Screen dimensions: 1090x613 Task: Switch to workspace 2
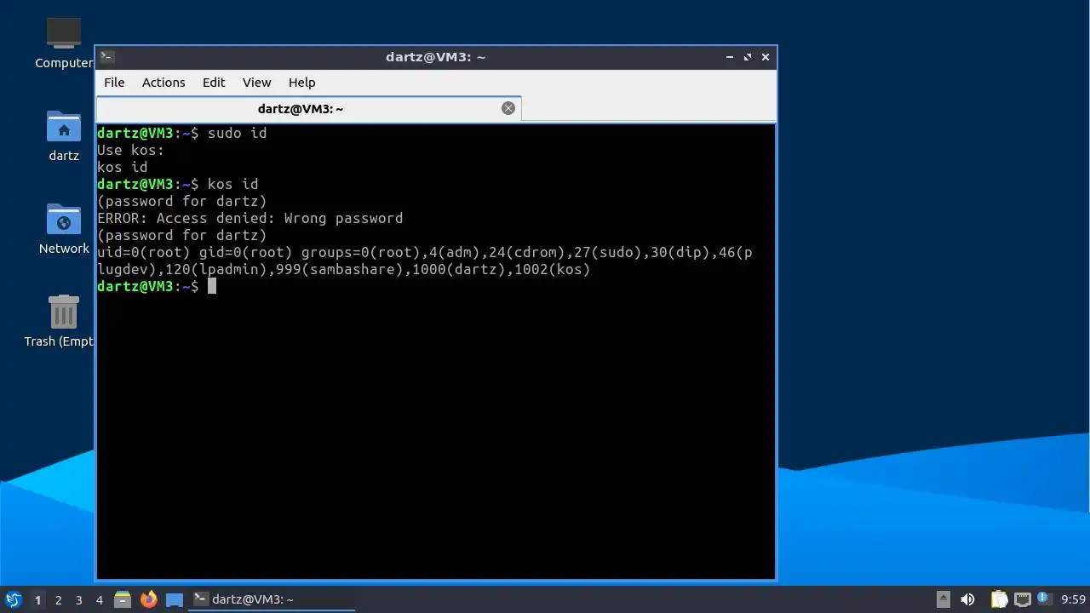tap(59, 600)
